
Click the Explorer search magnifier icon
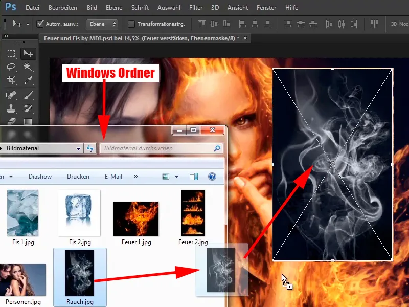point(217,148)
